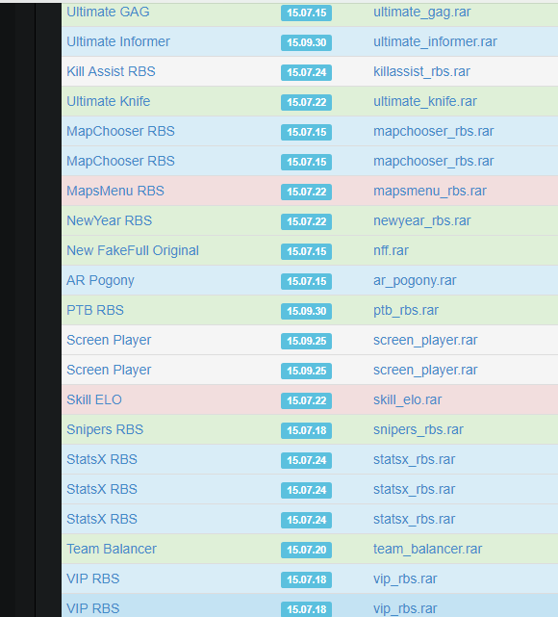Select the PTB RBS plugin name

coord(95,311)
